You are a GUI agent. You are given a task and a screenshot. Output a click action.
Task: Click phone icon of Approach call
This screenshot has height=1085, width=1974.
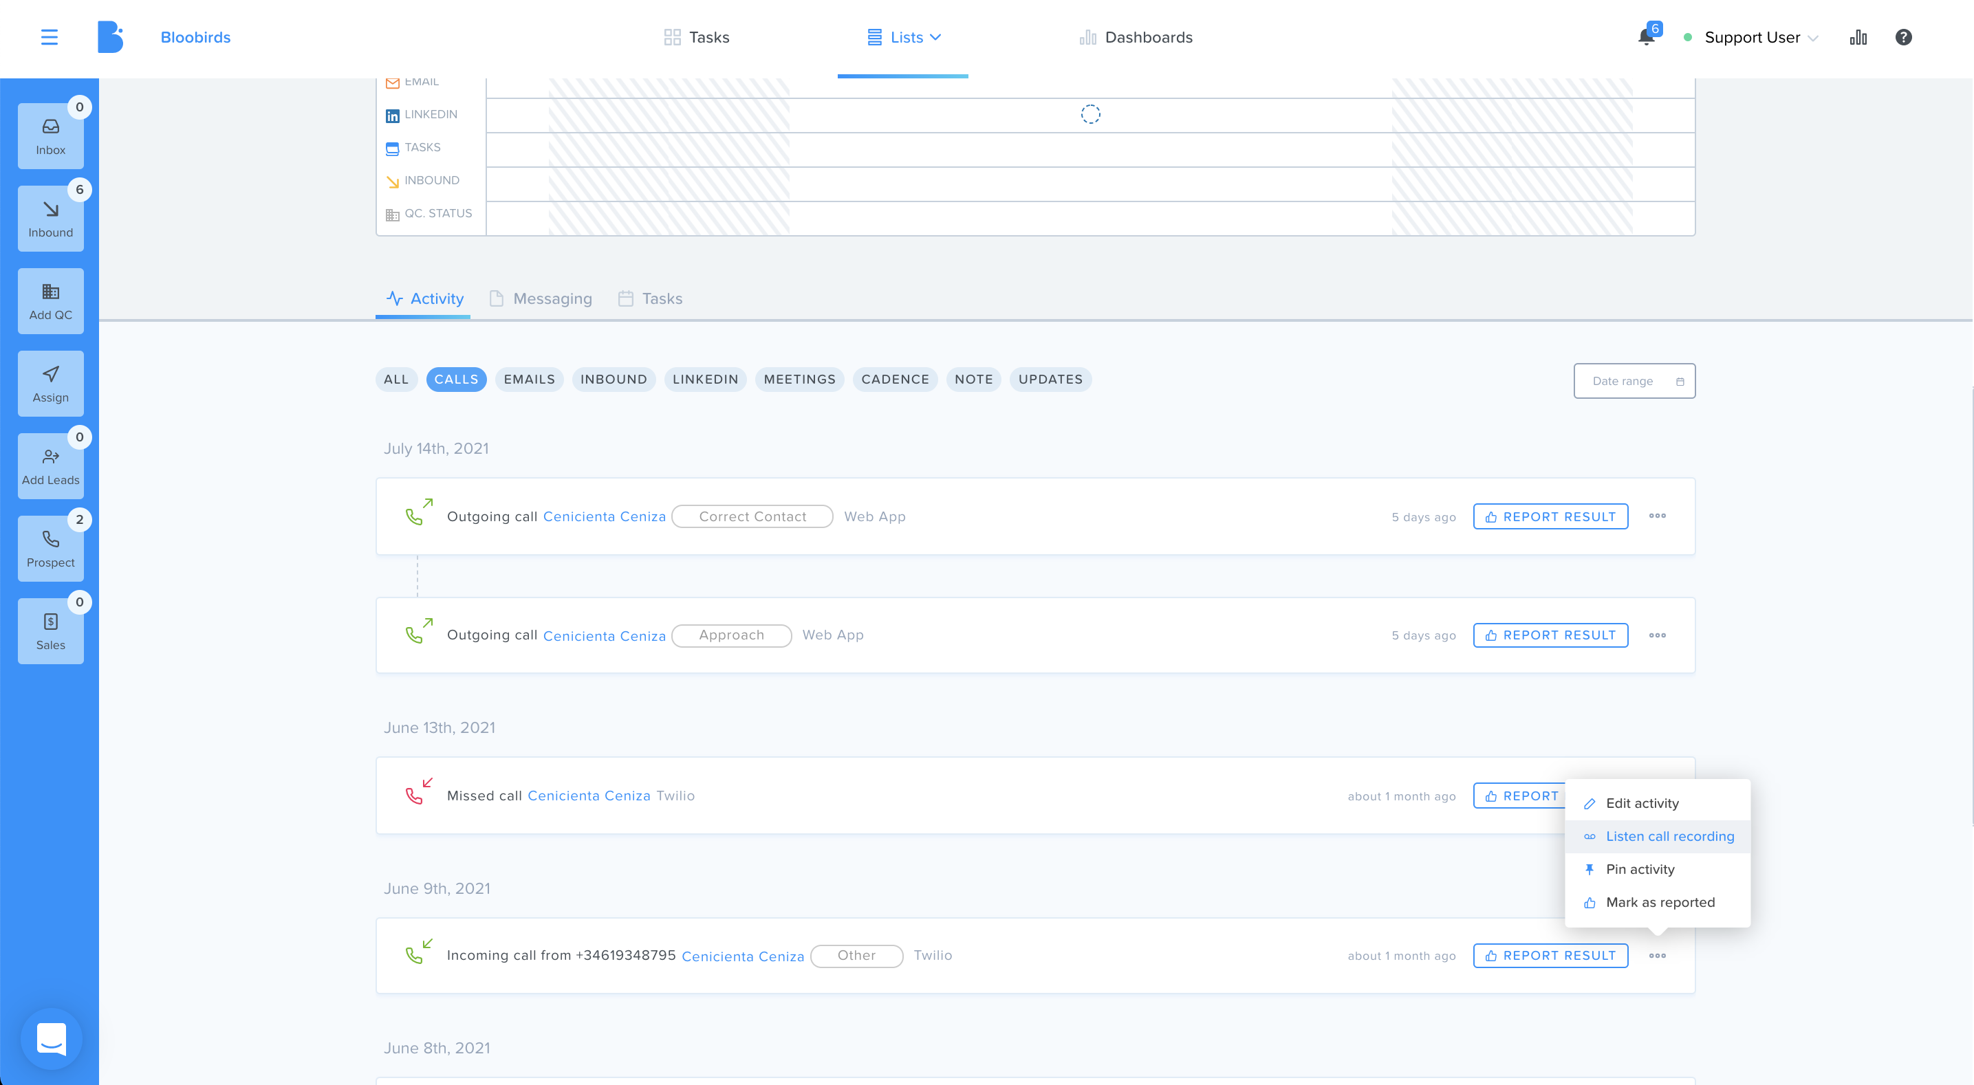click(418, 631)
